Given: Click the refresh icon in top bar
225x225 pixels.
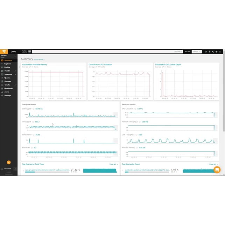Looking at the screenshot, I should 206,51.
